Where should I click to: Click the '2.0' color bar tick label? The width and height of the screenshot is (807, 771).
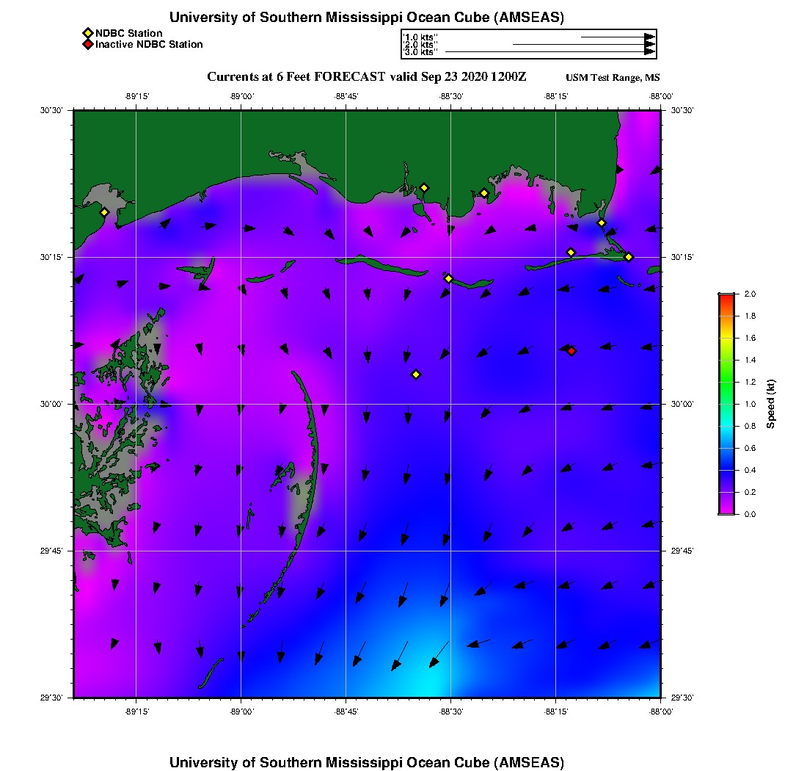click(x=750, y=294)
